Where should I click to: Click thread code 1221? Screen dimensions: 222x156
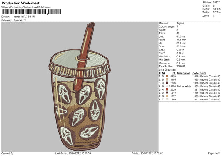click(x=196, y=89)
